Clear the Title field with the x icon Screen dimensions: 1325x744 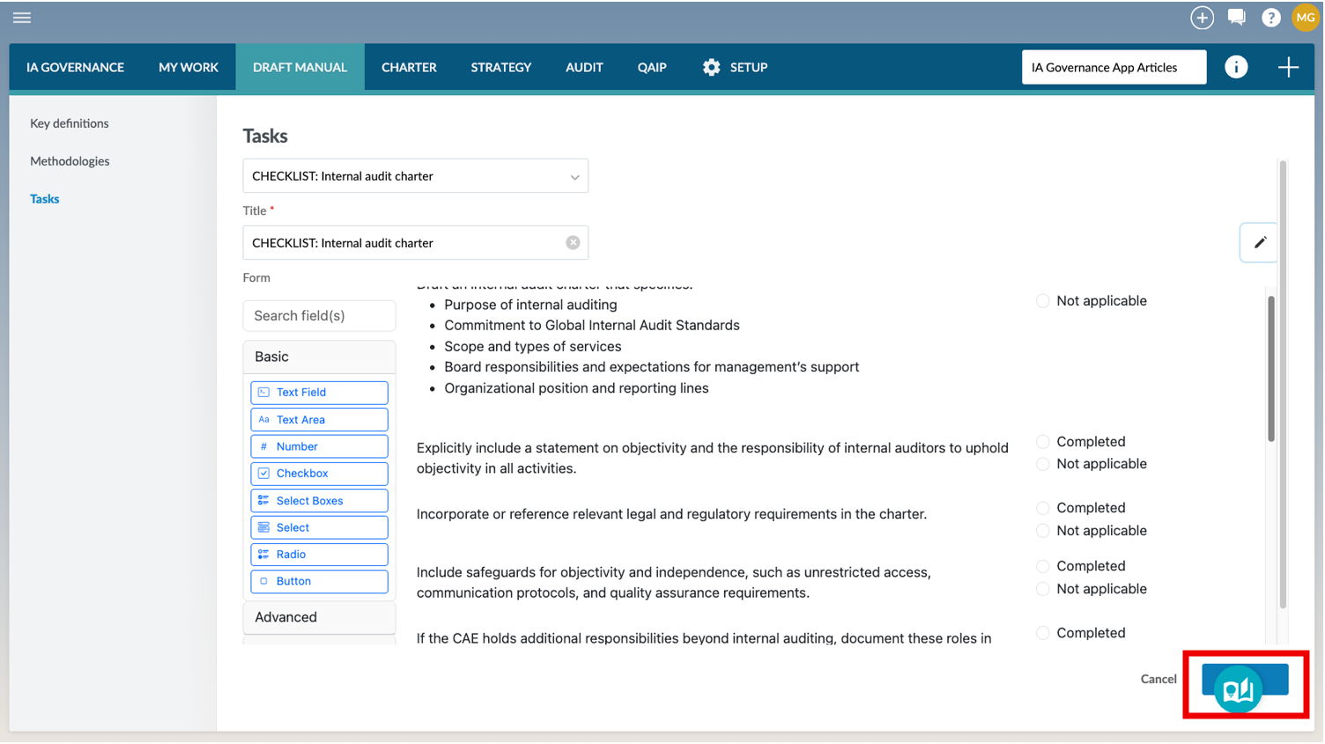[x=573, y=242]
